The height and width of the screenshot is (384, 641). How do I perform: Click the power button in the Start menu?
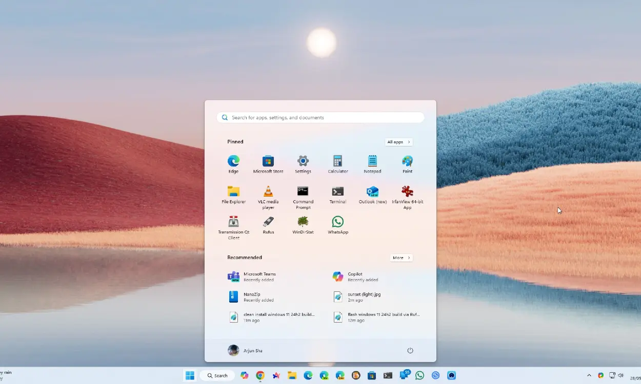click(410, 350)
